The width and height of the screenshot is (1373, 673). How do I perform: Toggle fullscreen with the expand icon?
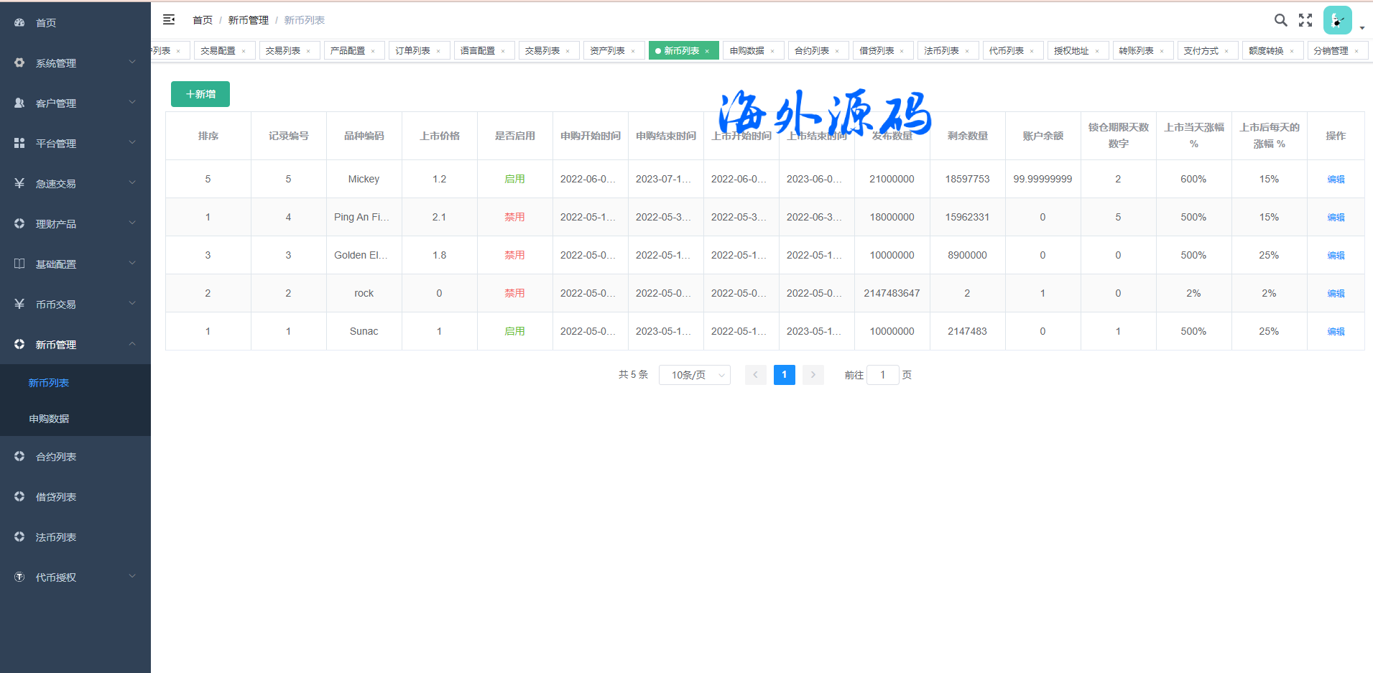click(x=1305, y=20)
